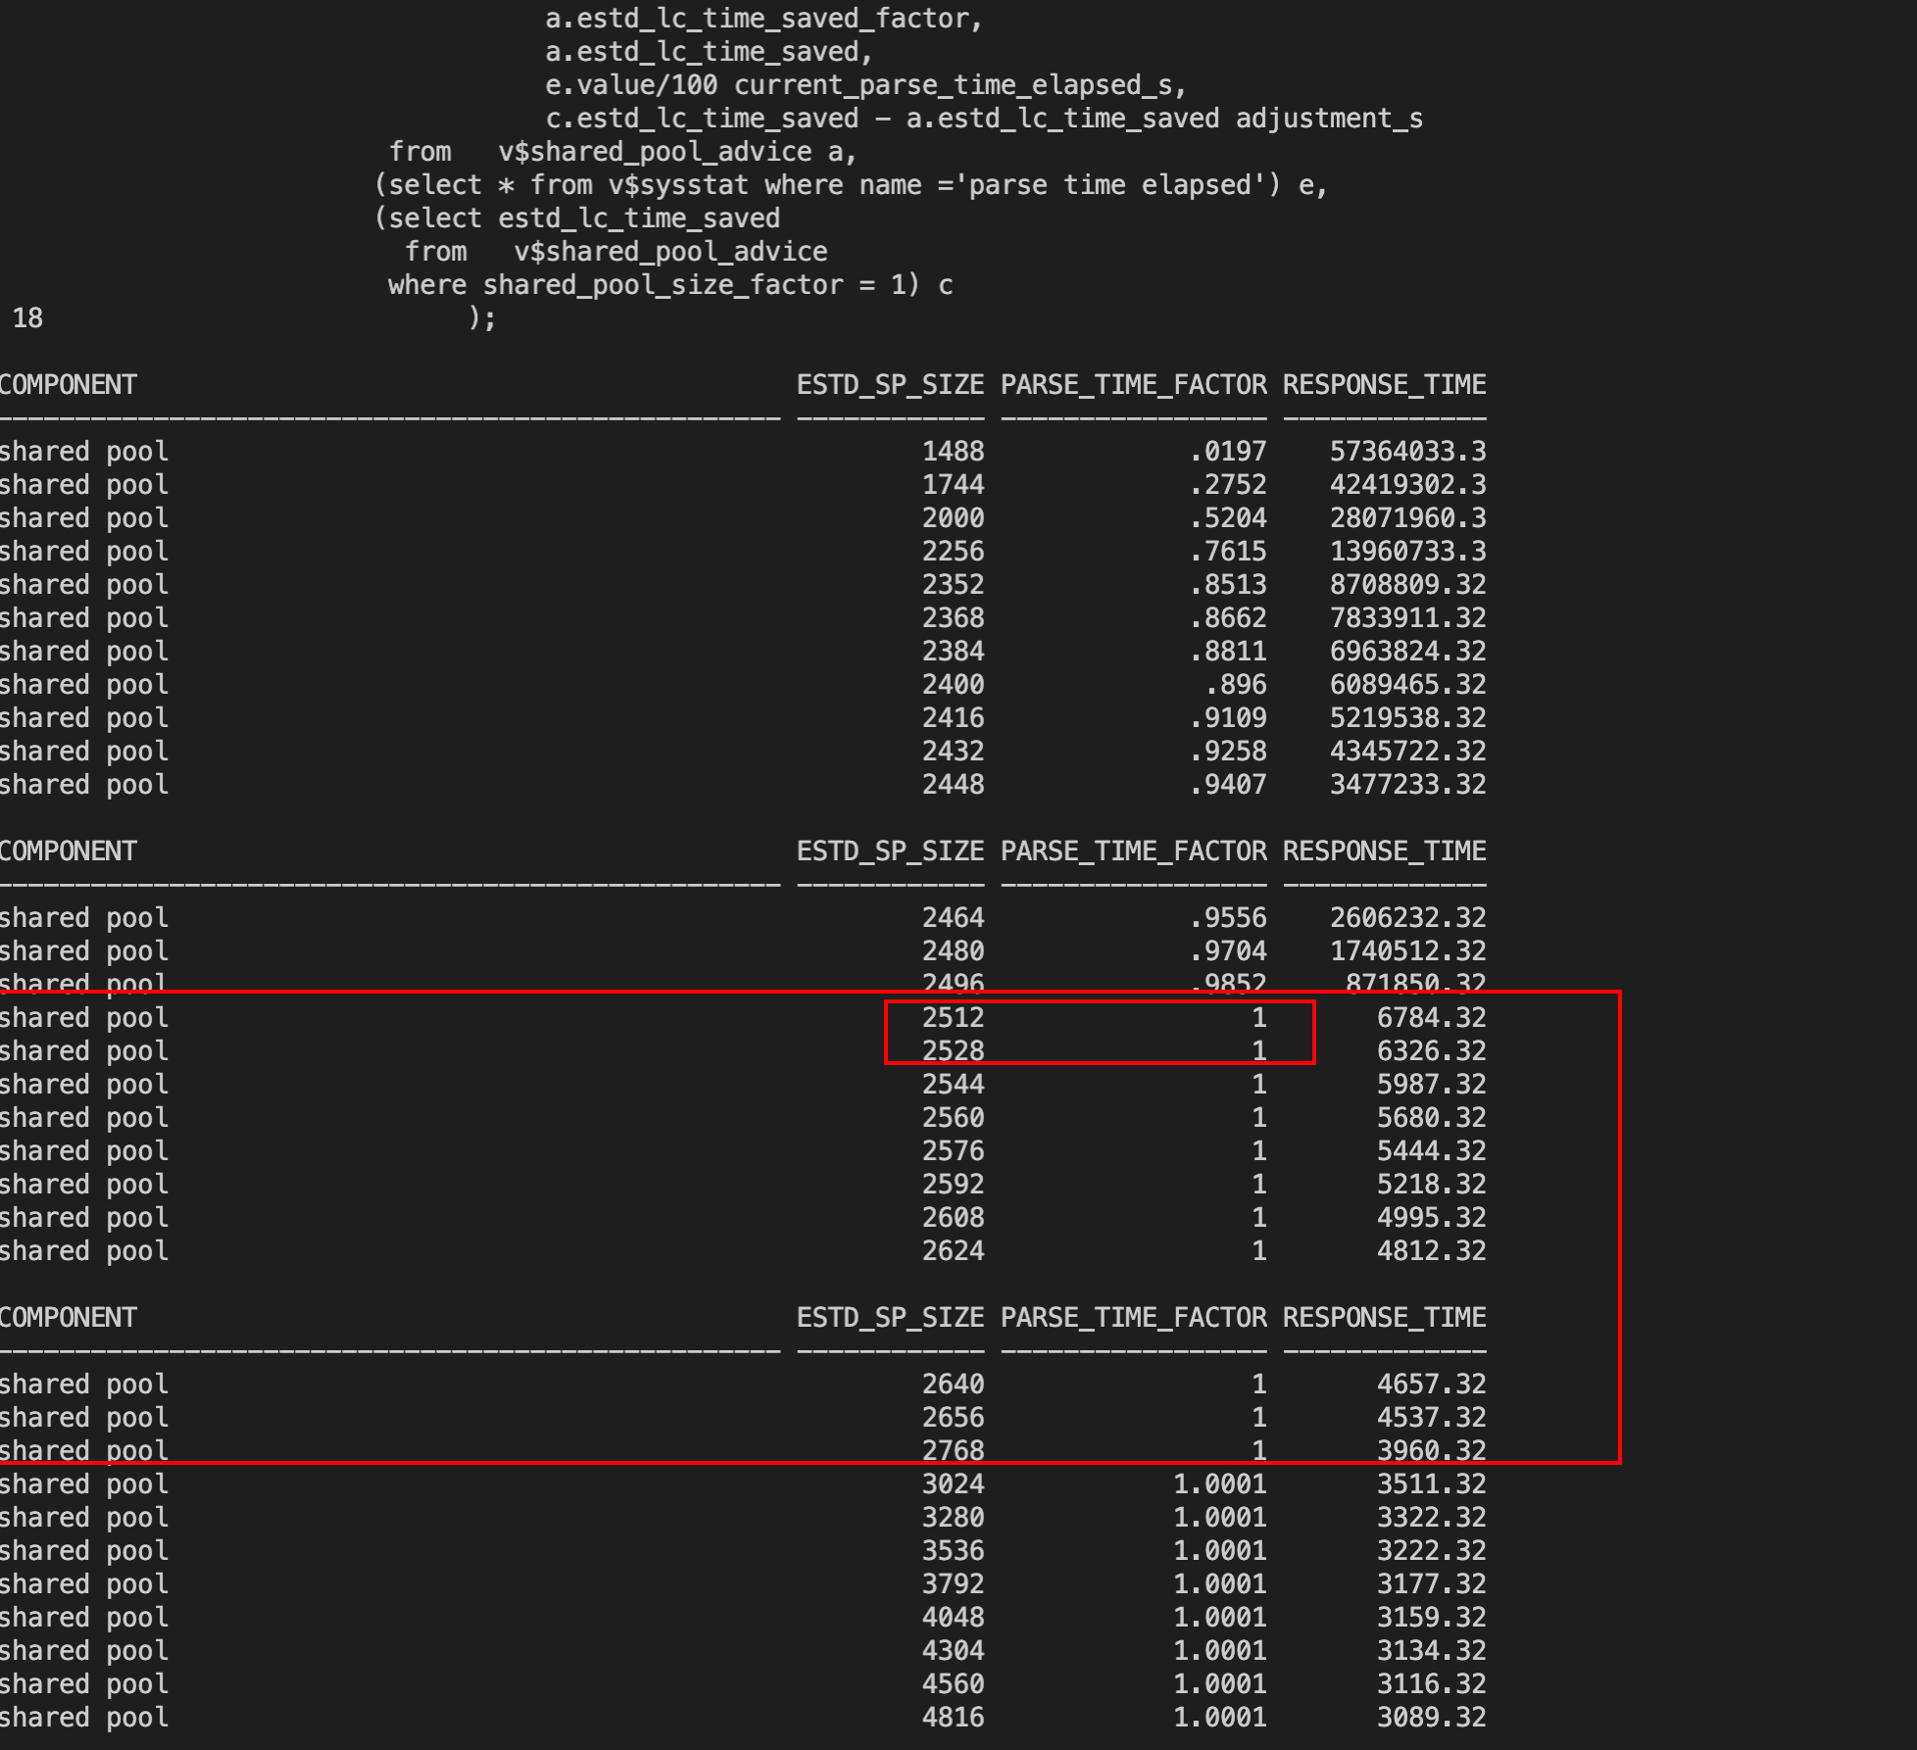The width and height of the screenshot is (1917, 1750).
Task: Select response time 3322.32
Action: (1431, 1517)
